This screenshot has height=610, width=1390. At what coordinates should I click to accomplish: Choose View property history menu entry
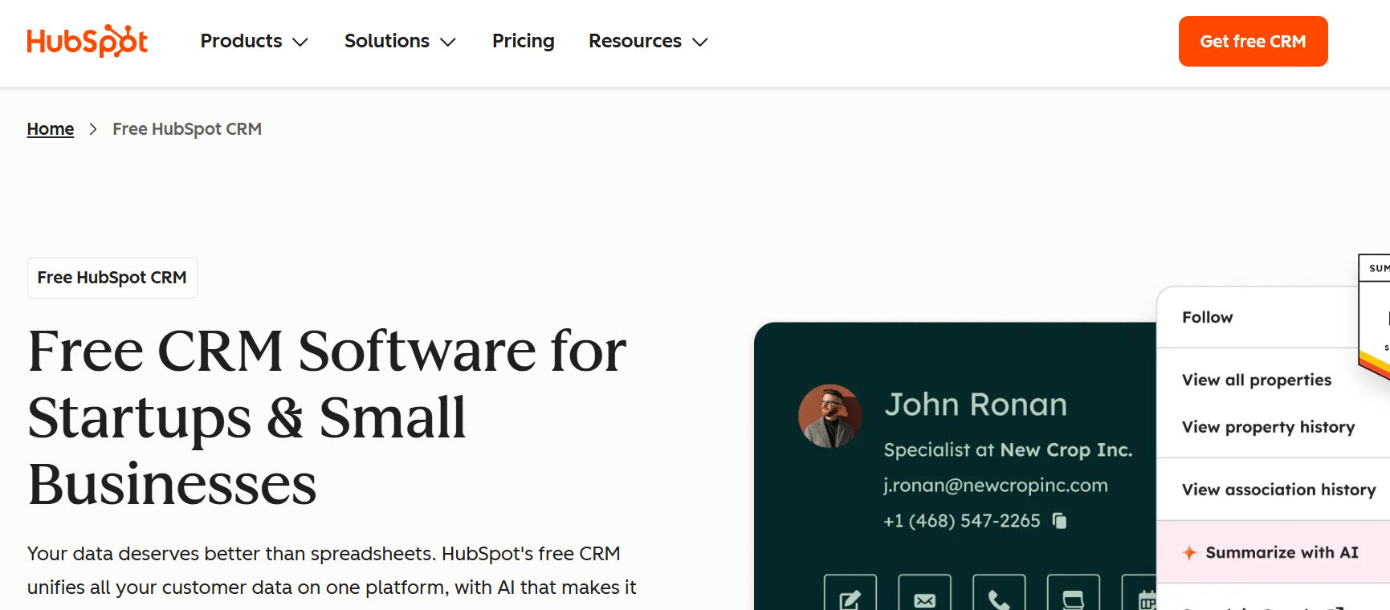[x=1269, y=427]
